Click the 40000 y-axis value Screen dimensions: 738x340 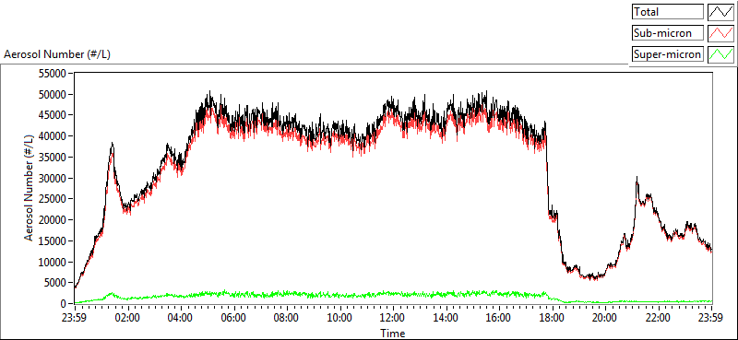click(53, 135)
